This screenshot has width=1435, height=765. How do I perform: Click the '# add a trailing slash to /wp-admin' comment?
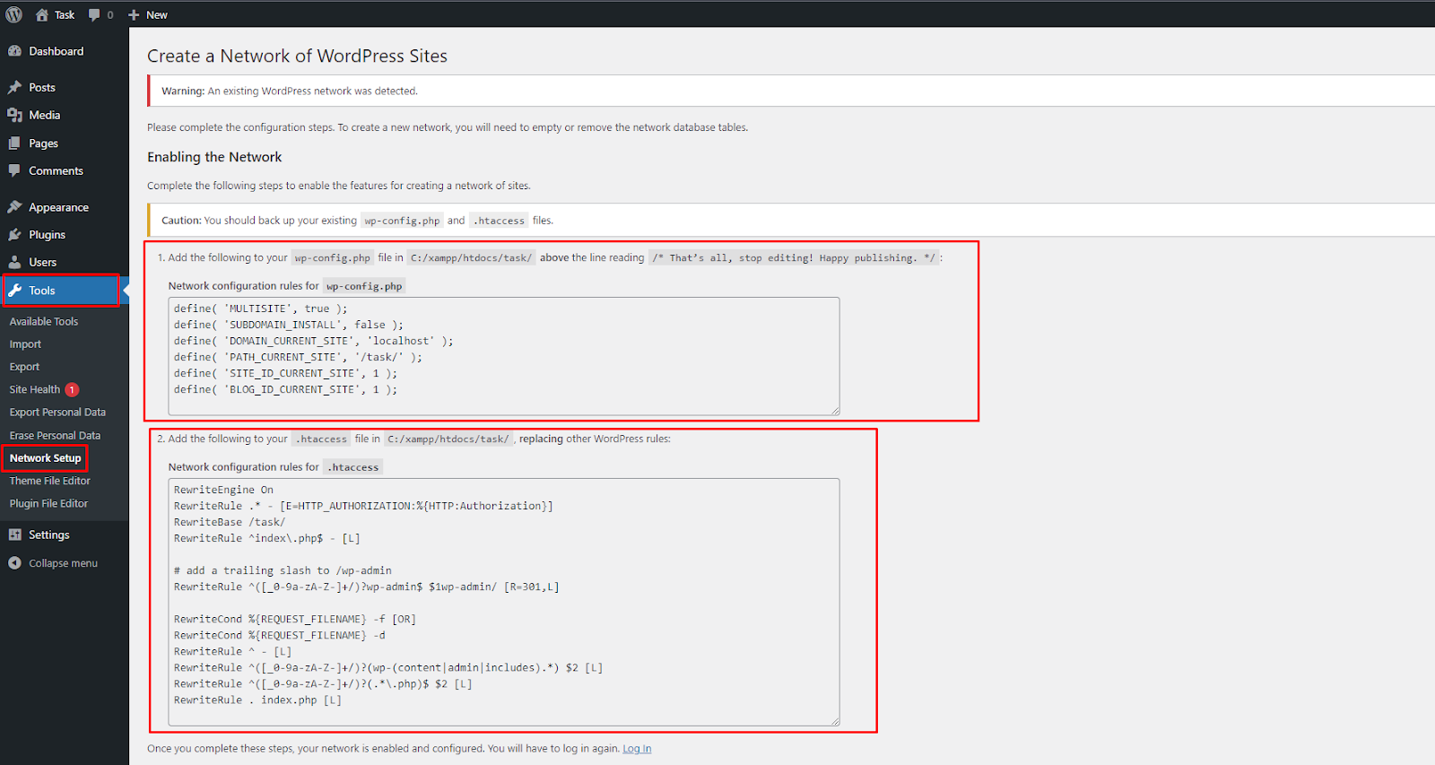click(283, 570)
